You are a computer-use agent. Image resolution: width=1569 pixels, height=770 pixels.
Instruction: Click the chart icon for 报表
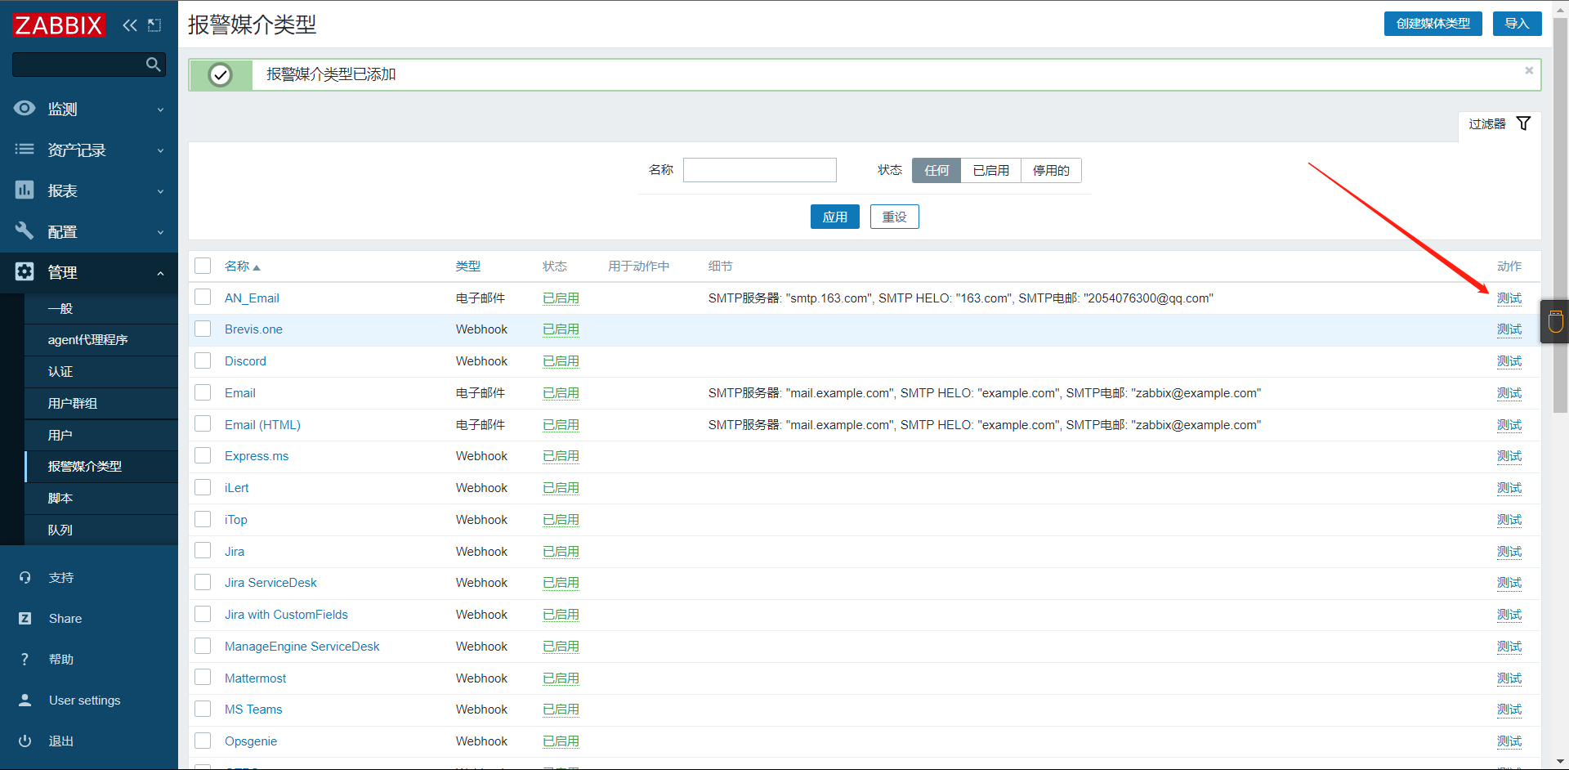[25, 190]
